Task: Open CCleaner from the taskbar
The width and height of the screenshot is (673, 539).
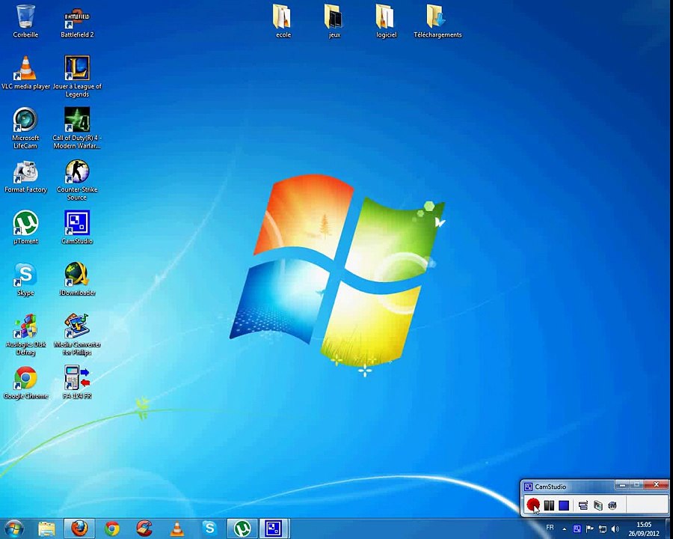Action: click(x=144, y=529)
